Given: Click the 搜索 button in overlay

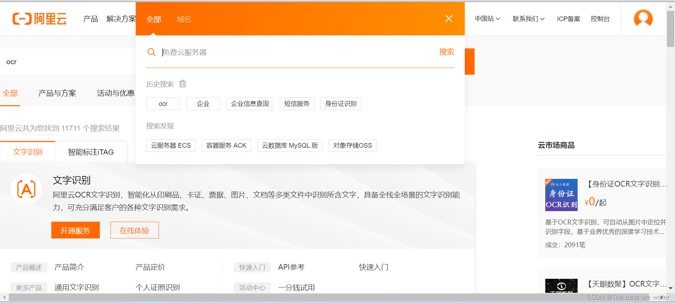Looking at the screenshot, I should (x=446, y=52).
